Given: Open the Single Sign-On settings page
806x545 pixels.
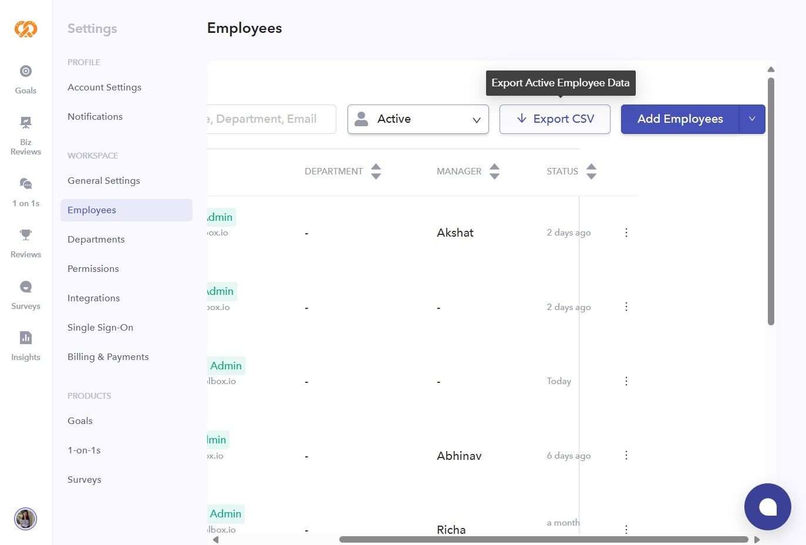Looking at the screenshot, I should click(100, 327).
